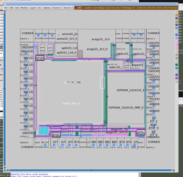Screen dimensions: 183x177
Task: Open the layout1 window menu icon in title bar
Action: 5,4
